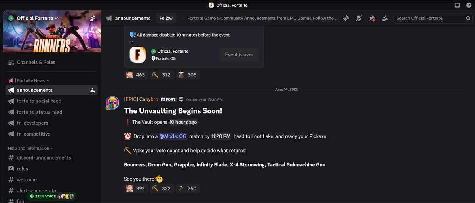
Task: Toggle the 322 pickaxe reaction
Action: click(161, 188)
